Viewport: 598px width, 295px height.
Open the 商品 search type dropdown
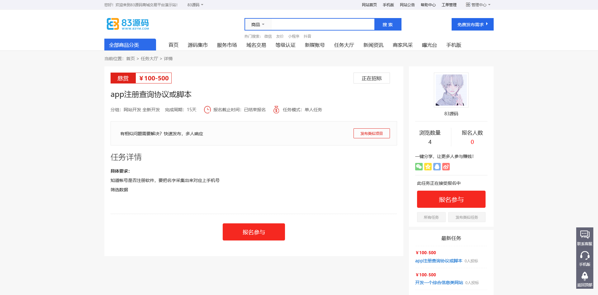click(x=258, y=25)
